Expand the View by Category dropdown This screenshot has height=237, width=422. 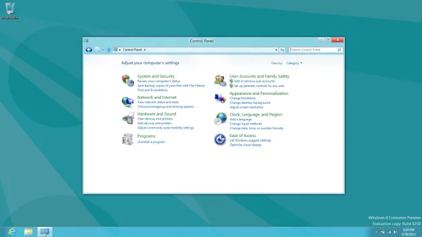[x=294, y=63]
